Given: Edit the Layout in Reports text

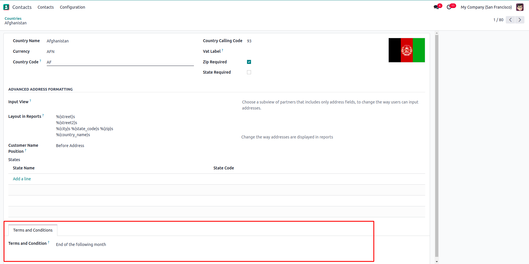Looking at the screenshot, I should tap(146, 126).
